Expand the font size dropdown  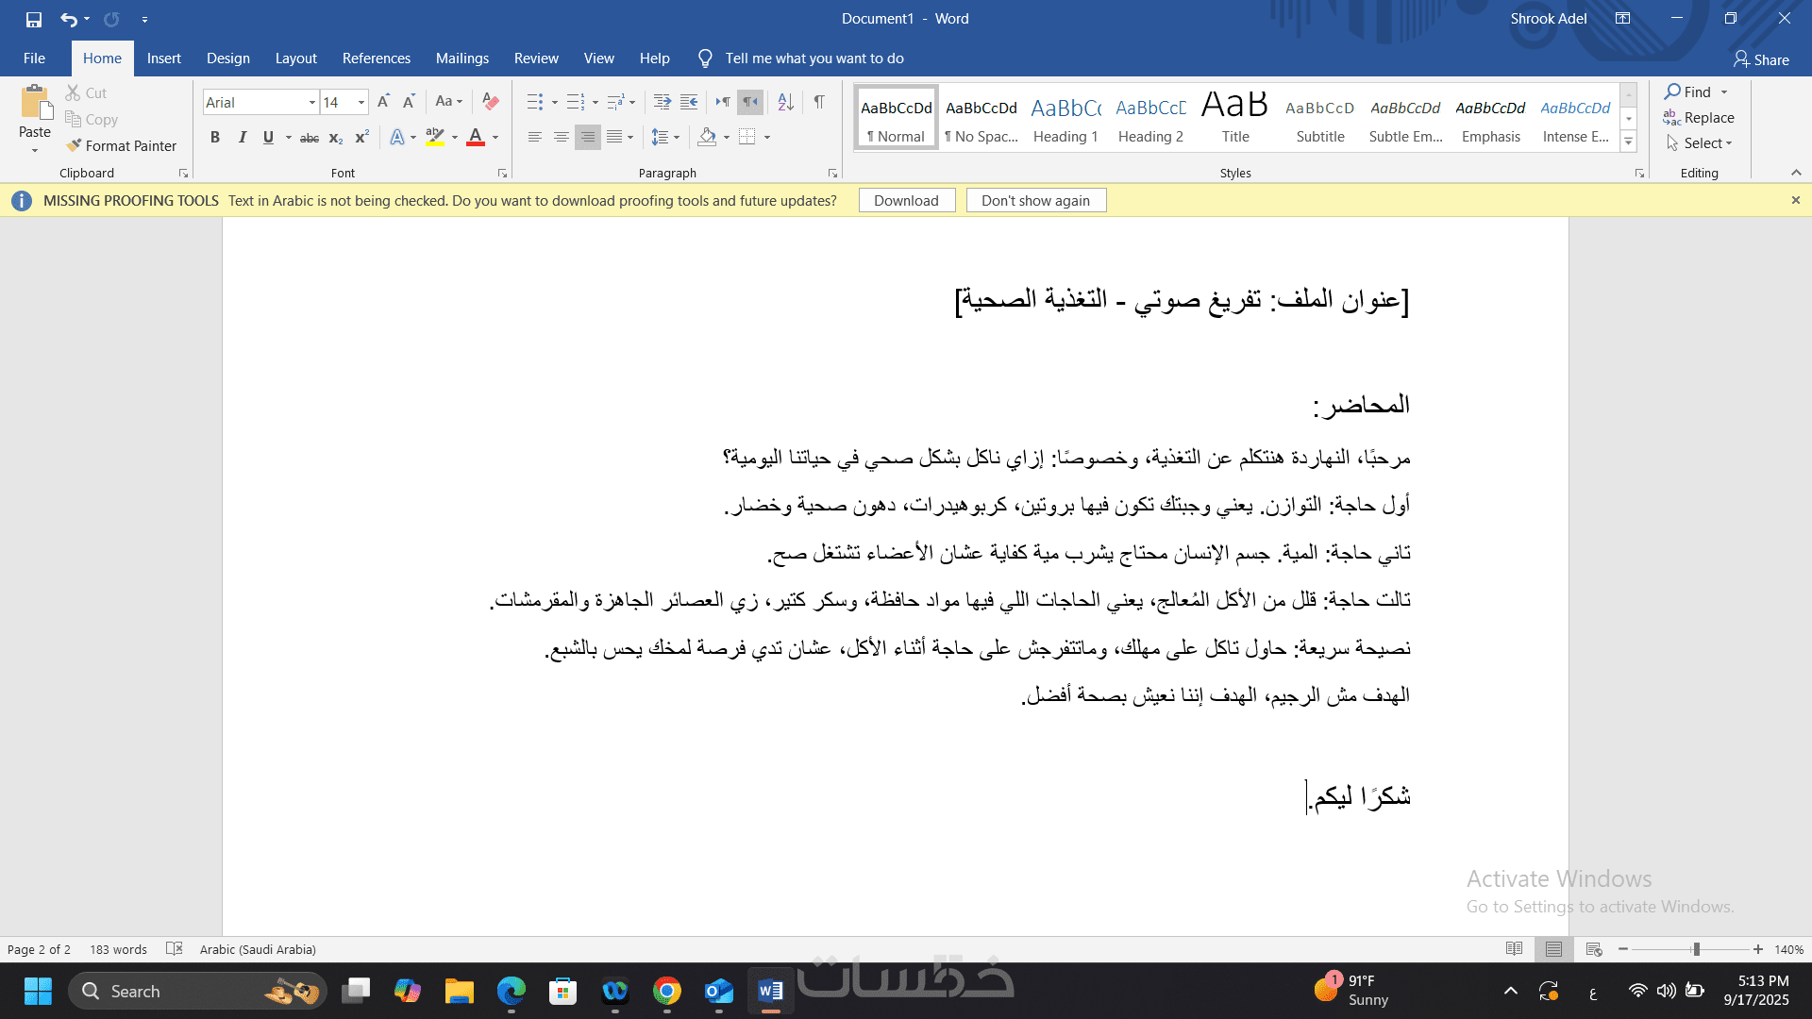pos(361,102)
